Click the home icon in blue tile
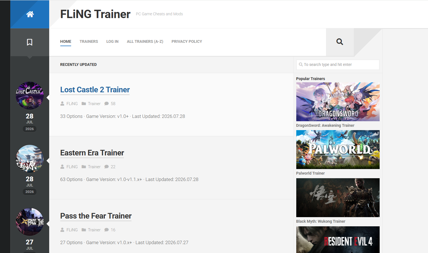Viewport: 428px width, 253px height. (30, 14)
